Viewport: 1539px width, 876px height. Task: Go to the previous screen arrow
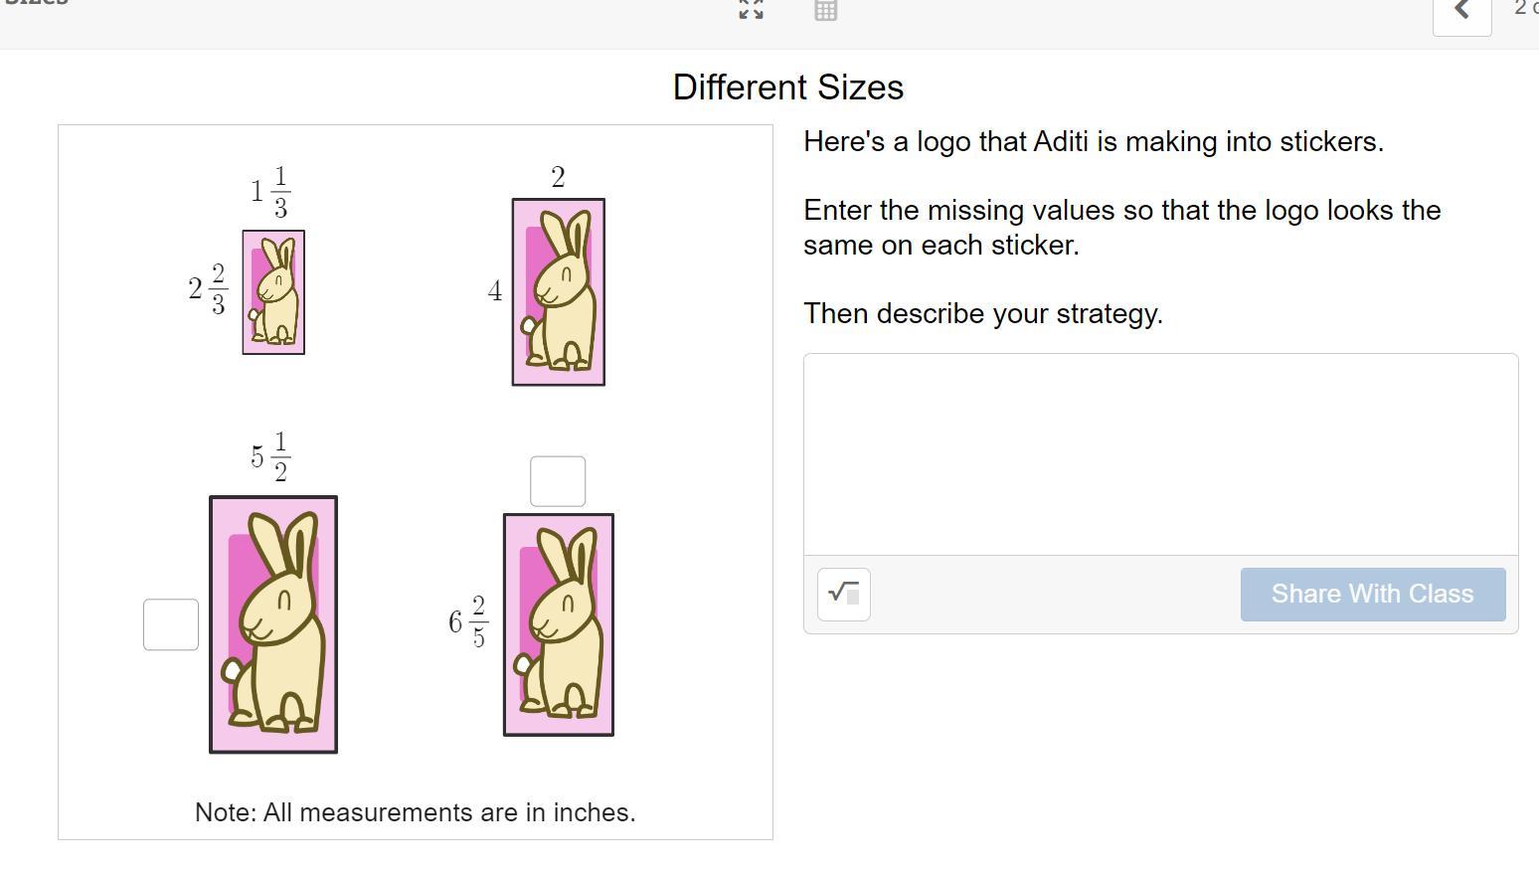(1461, 11)
